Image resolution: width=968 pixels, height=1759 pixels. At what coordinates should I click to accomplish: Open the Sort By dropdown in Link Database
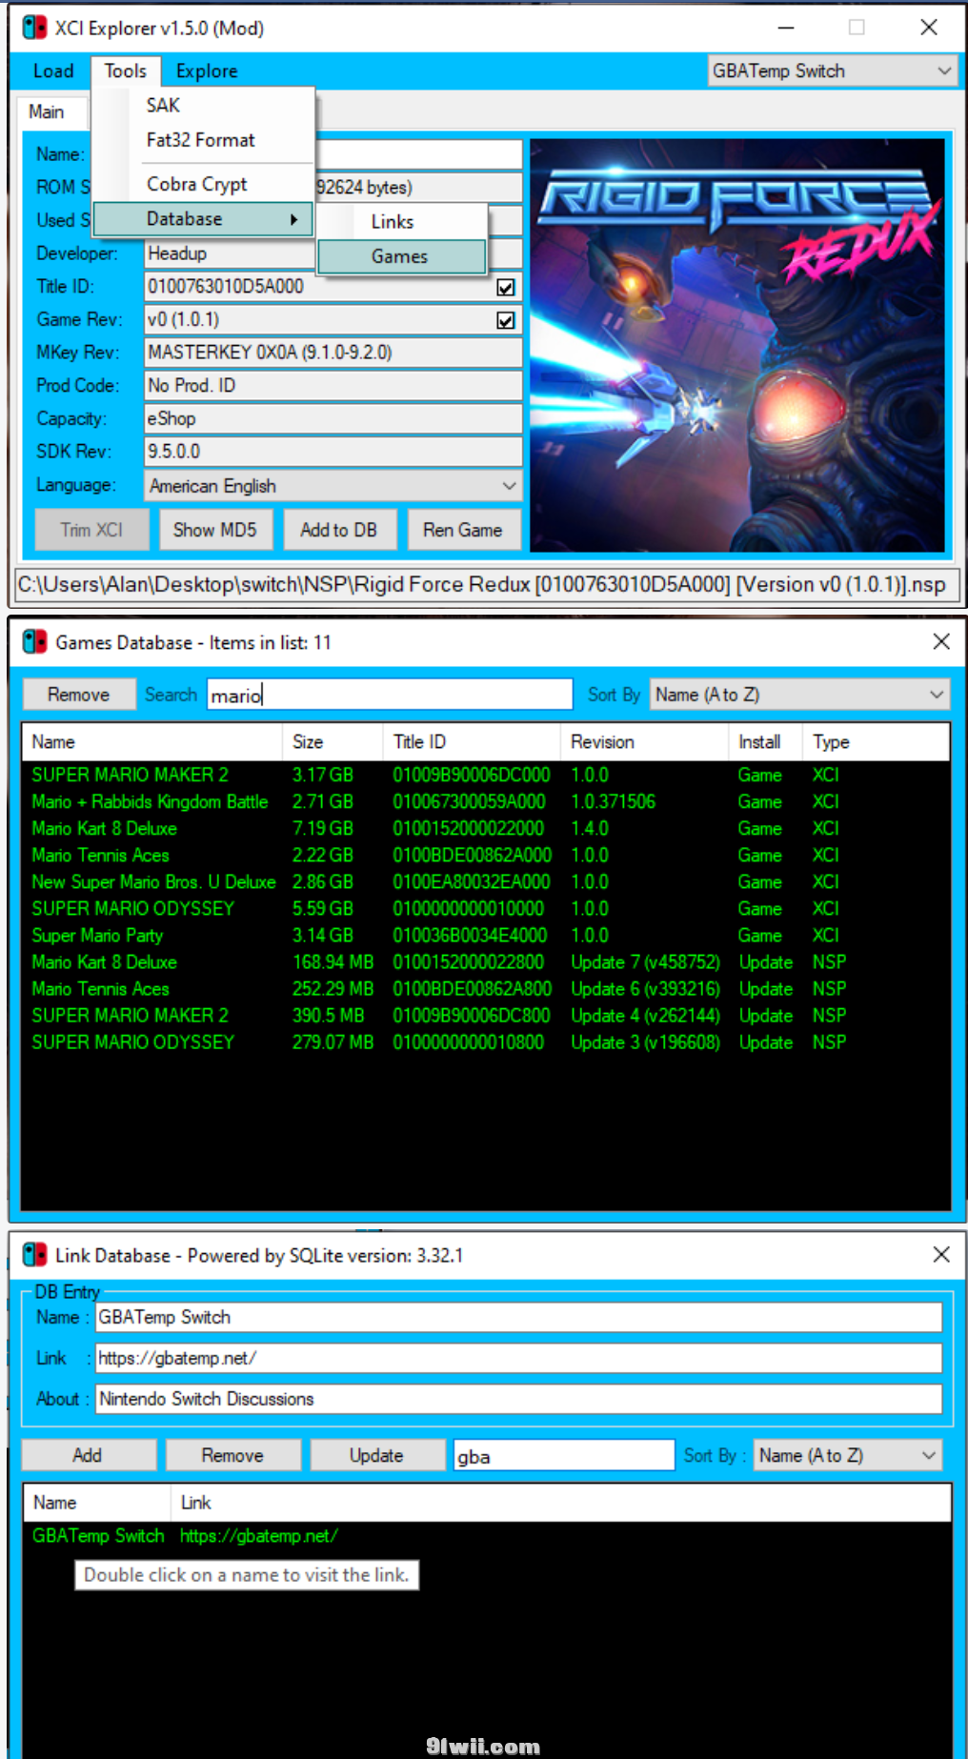point(847,1455)
